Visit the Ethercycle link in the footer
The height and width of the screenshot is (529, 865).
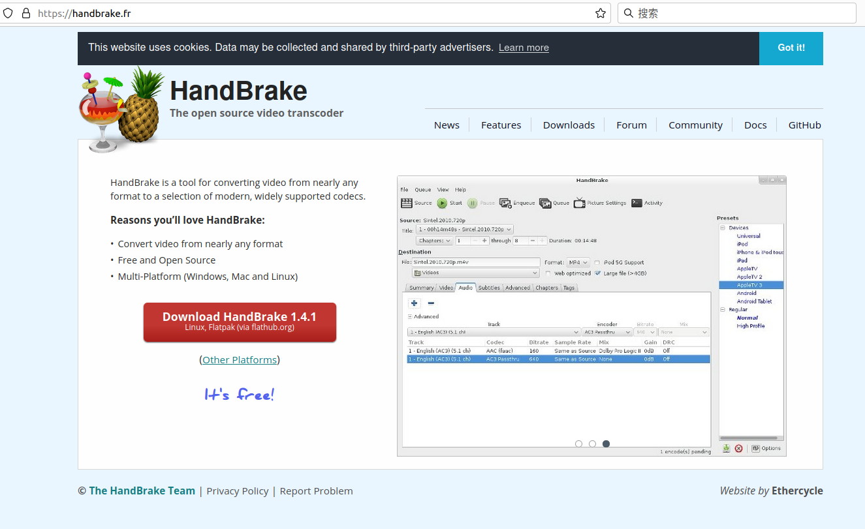pyautogui.click(x=797, y=491)
